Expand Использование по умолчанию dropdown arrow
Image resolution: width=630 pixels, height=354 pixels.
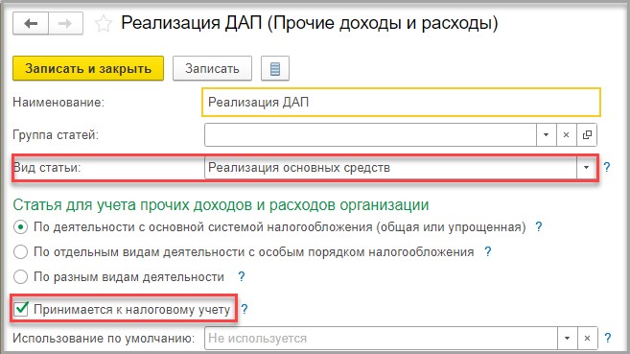[x=568, y=339]
